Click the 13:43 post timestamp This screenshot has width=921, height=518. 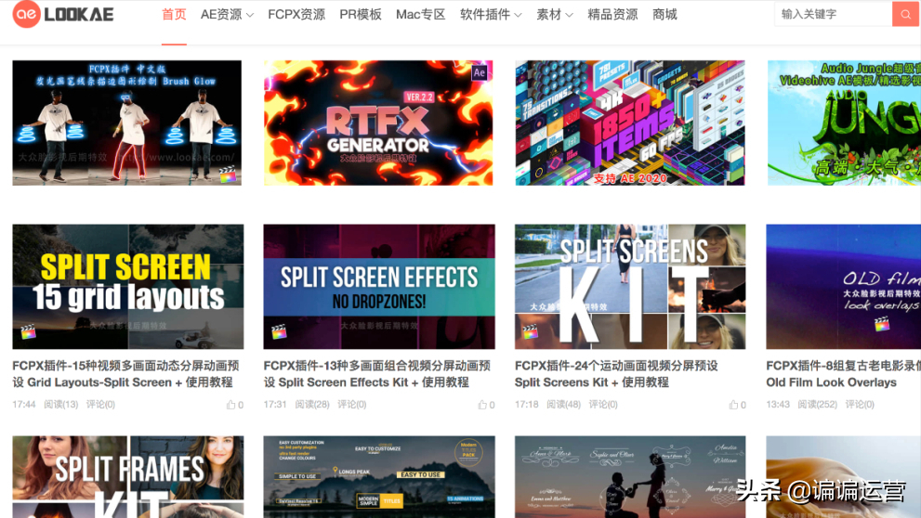pos(778,404)
